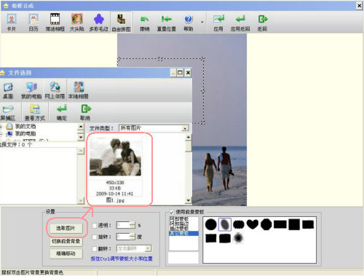364x276 pixels.
Task: Open the 卡片 card frame tool
Action: coord(12,22)
